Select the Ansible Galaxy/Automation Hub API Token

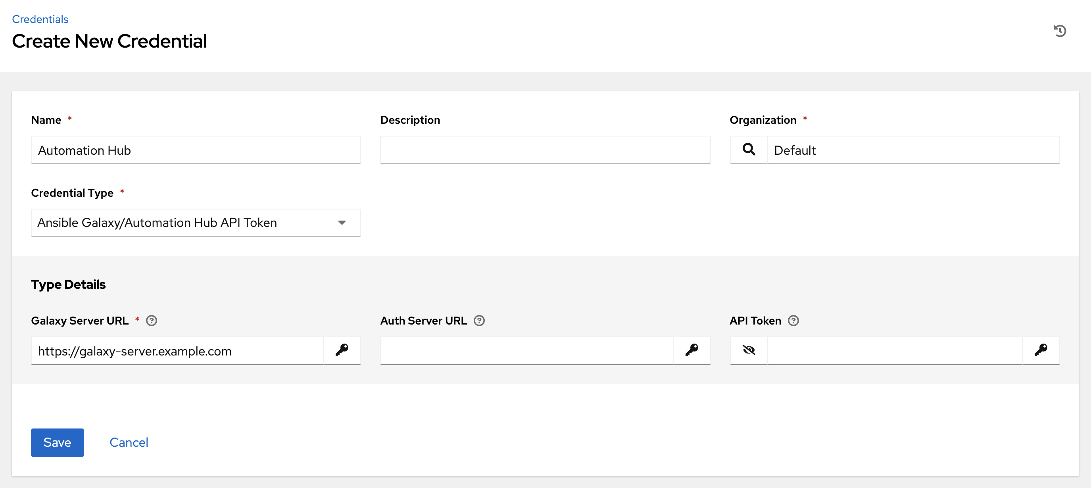click(x=196, y=222)
